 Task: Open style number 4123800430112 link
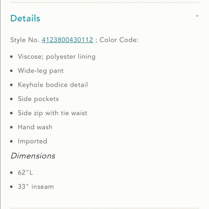click(67, 40)
